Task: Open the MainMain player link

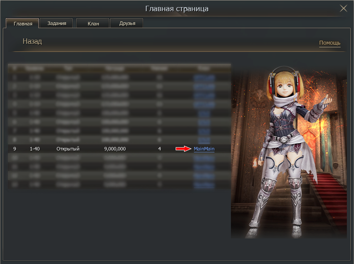Action: (x=204, y=149)
